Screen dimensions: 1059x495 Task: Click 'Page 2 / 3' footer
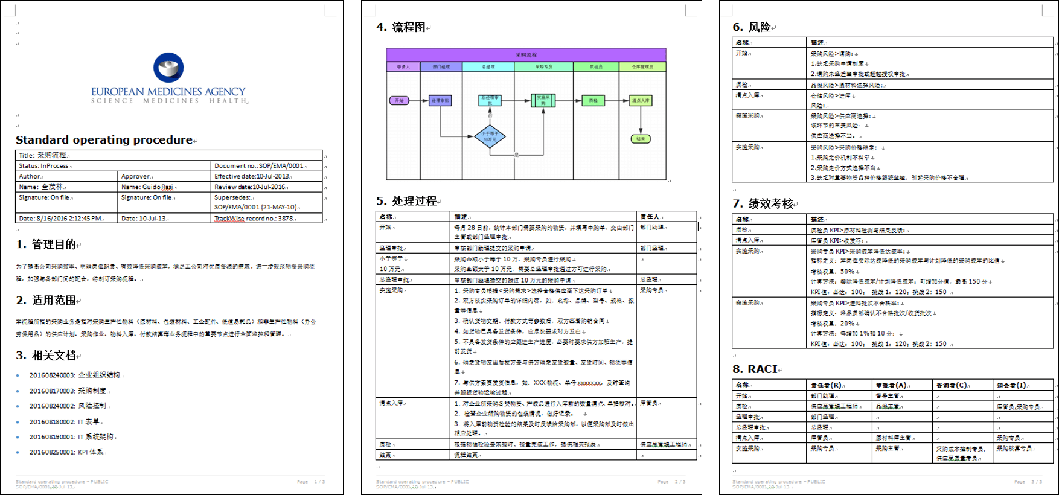click(671, 482)
